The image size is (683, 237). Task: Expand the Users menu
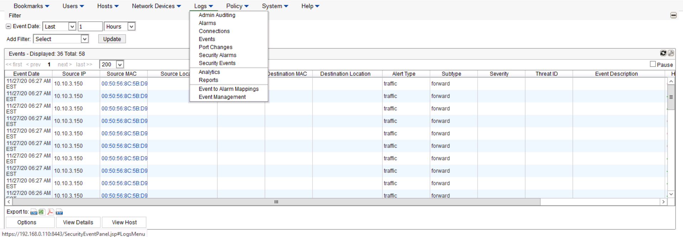[73, 6]
